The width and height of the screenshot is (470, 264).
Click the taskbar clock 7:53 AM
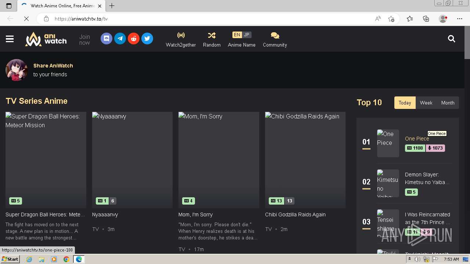click(451, 259)
